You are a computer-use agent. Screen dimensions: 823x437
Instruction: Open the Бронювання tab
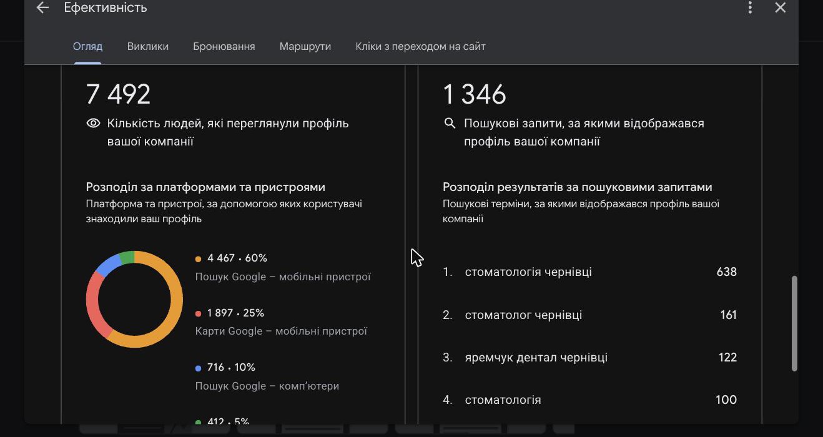pyautogui.click(x=224, y=47)
